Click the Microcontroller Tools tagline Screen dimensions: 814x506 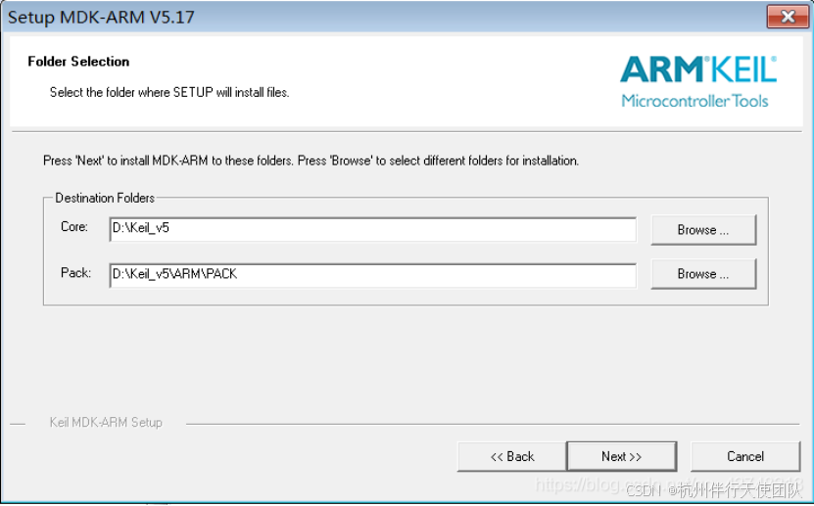694,101
